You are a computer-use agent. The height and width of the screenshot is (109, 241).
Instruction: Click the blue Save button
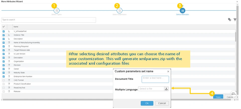point(218,97)
